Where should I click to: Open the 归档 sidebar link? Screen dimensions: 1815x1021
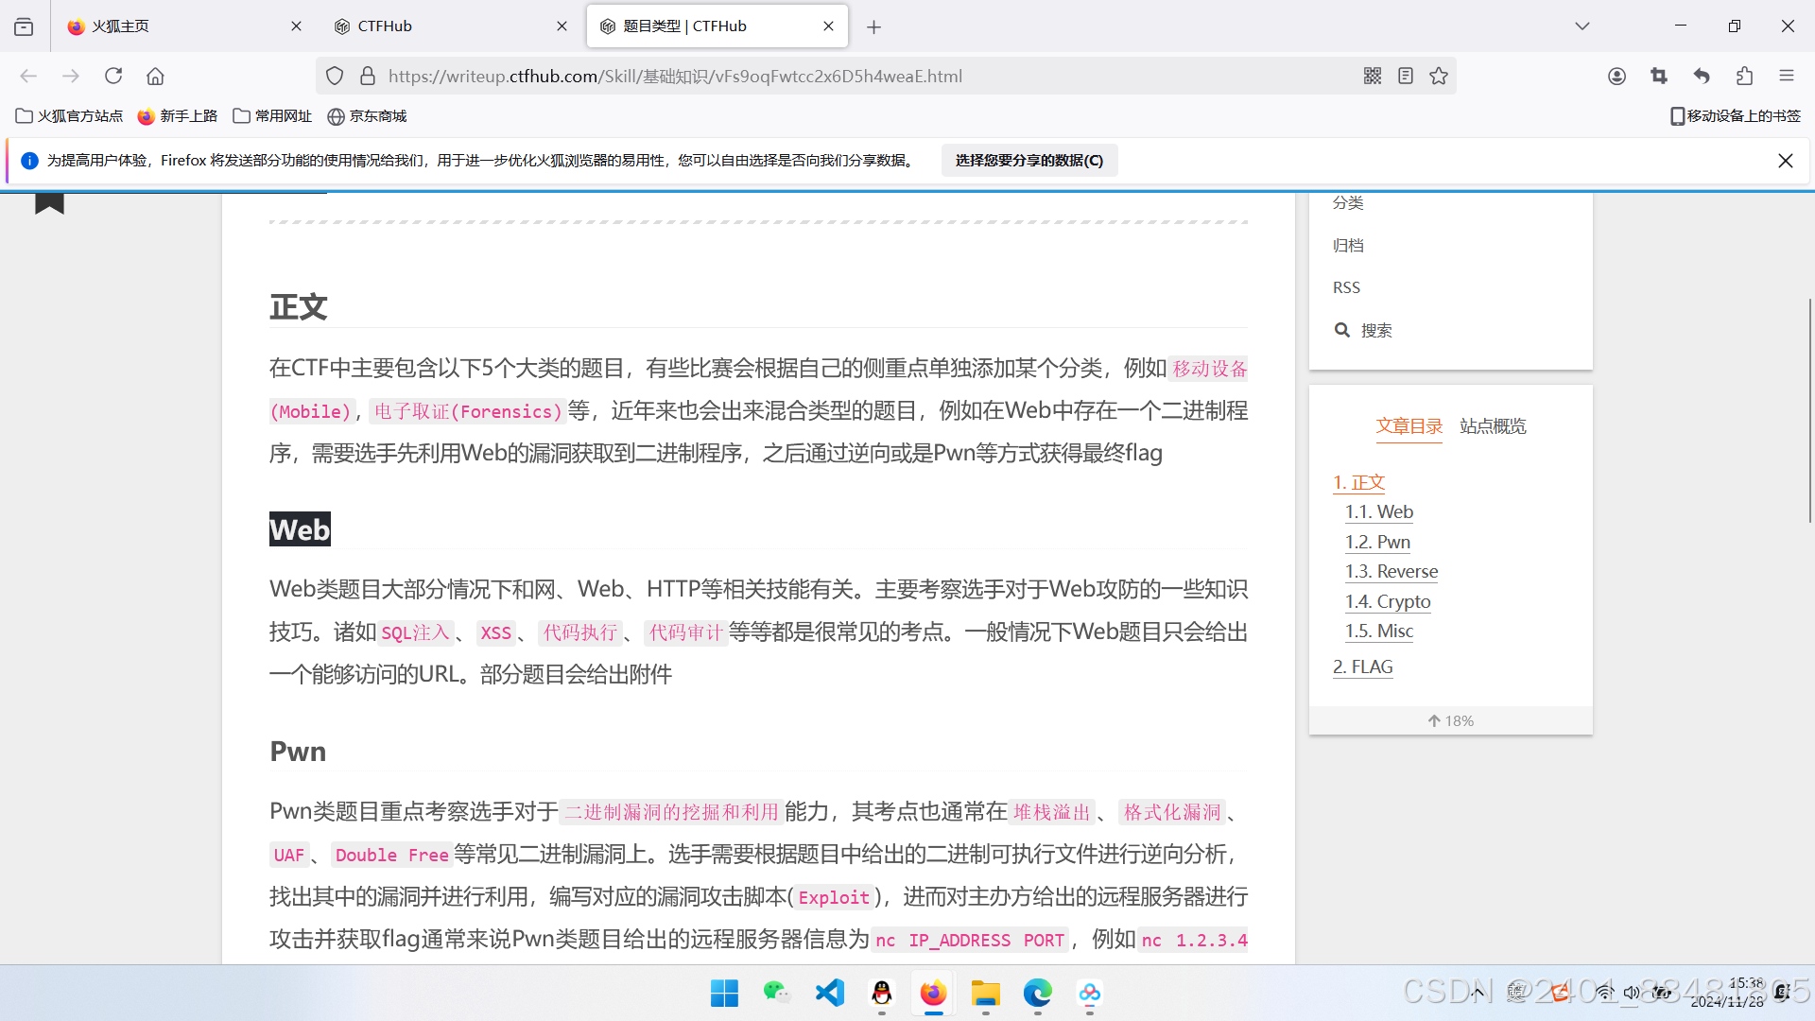(1348, 246)
